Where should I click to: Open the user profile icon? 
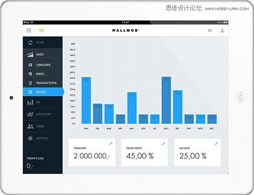coord(222,30)
